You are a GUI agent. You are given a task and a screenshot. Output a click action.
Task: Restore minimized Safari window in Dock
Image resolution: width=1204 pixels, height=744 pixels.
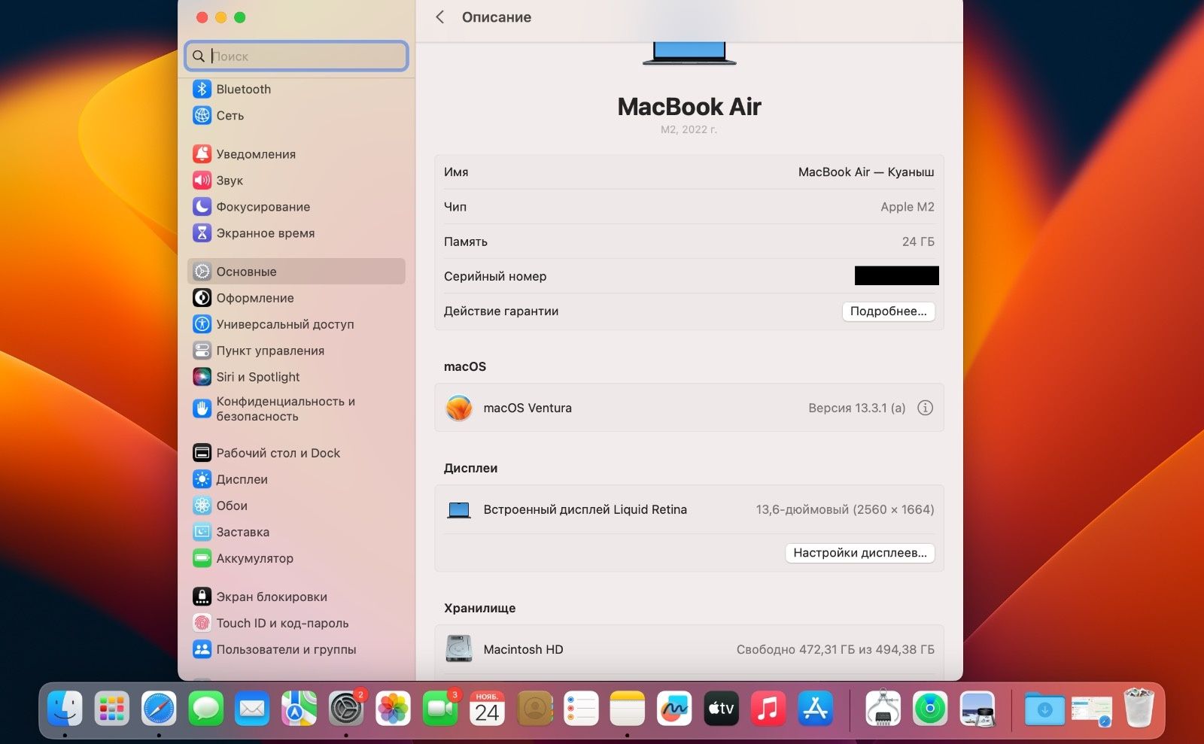pos(1092,709)
